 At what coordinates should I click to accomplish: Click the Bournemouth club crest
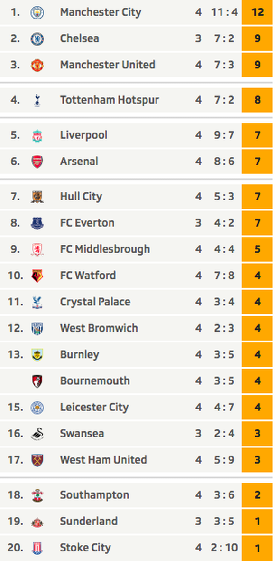[37, 381]
